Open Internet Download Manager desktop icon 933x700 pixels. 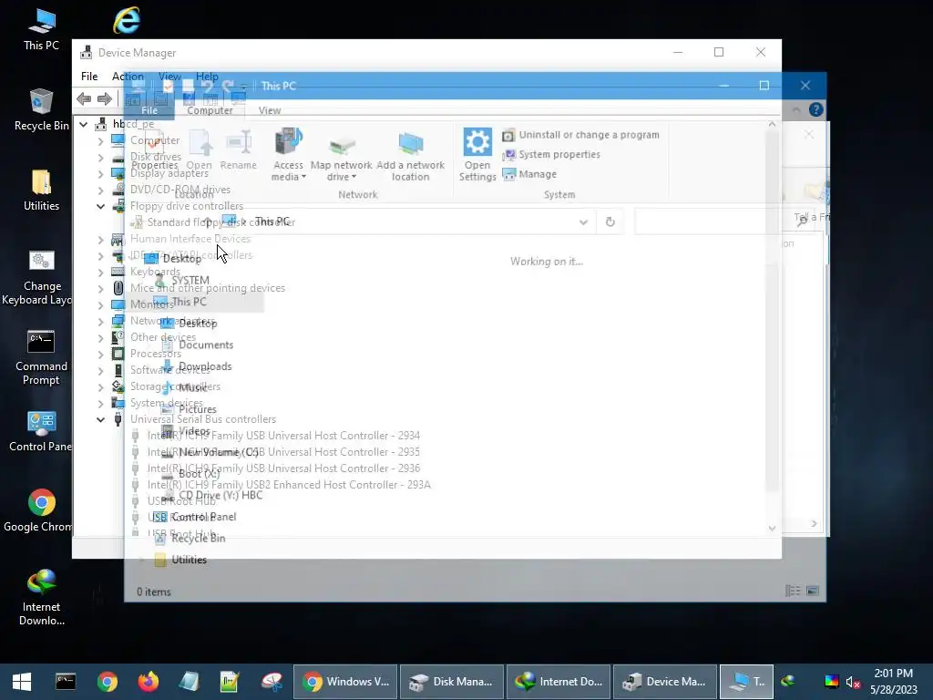(41, 597)
